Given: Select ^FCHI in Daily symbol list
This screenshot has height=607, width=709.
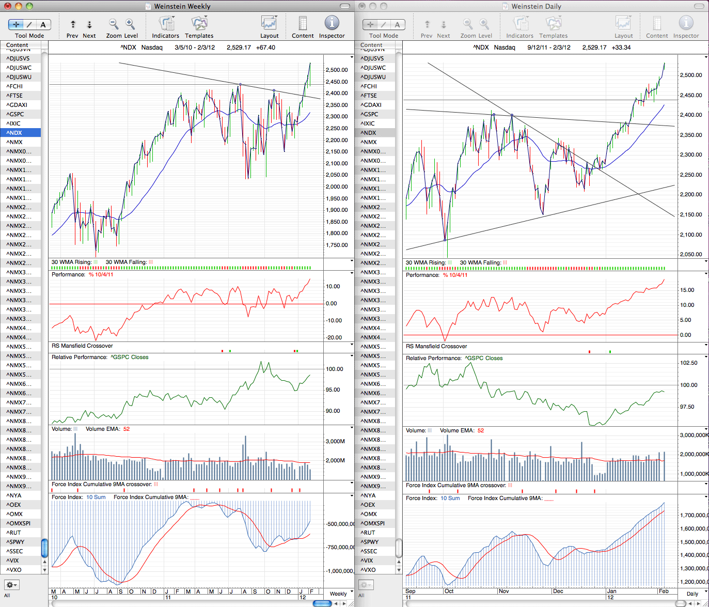Looking at the screenshot, I should [x=375, y=86].
